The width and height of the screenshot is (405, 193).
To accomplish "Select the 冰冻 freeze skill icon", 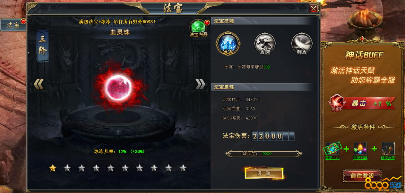I will tap(228, 42).
